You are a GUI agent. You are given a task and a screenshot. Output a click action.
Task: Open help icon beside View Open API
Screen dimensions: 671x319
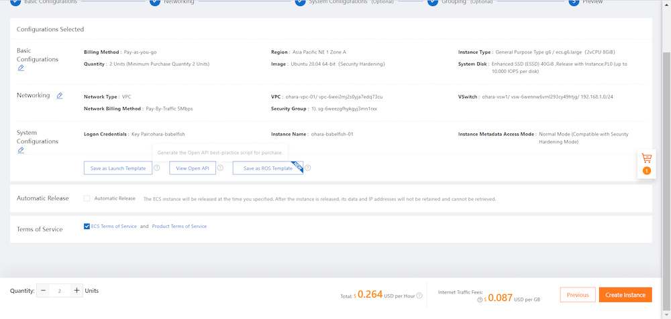[x=220, y=168]
